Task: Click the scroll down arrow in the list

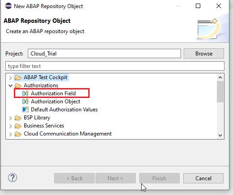Action: 220,135
